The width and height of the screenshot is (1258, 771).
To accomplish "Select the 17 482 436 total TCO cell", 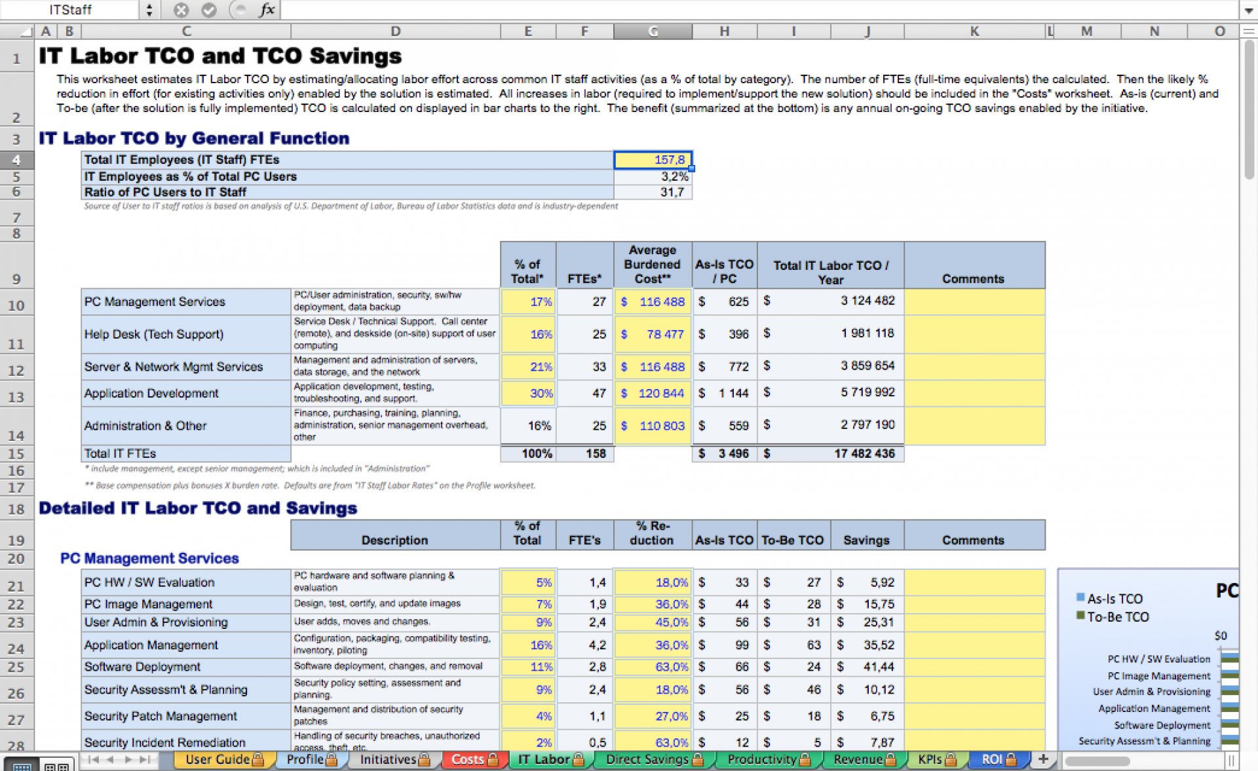I will pyautogui.click(x=831, y=454).
